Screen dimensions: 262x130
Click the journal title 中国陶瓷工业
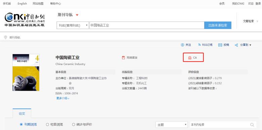pos(68,58)
